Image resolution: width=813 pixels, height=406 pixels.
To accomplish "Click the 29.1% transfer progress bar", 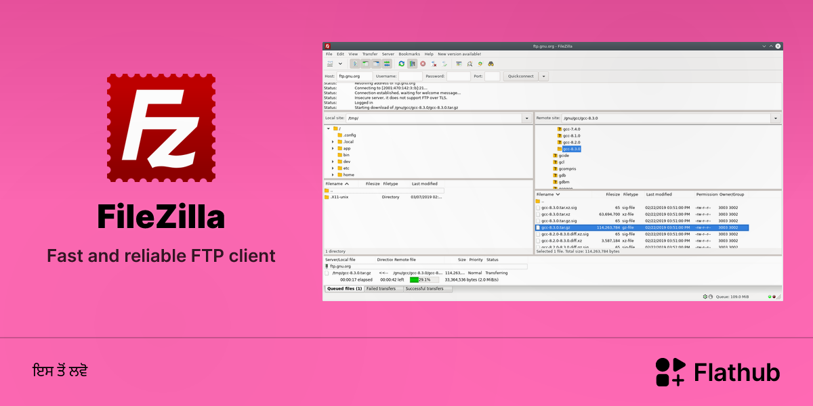I will click(424, 279).
